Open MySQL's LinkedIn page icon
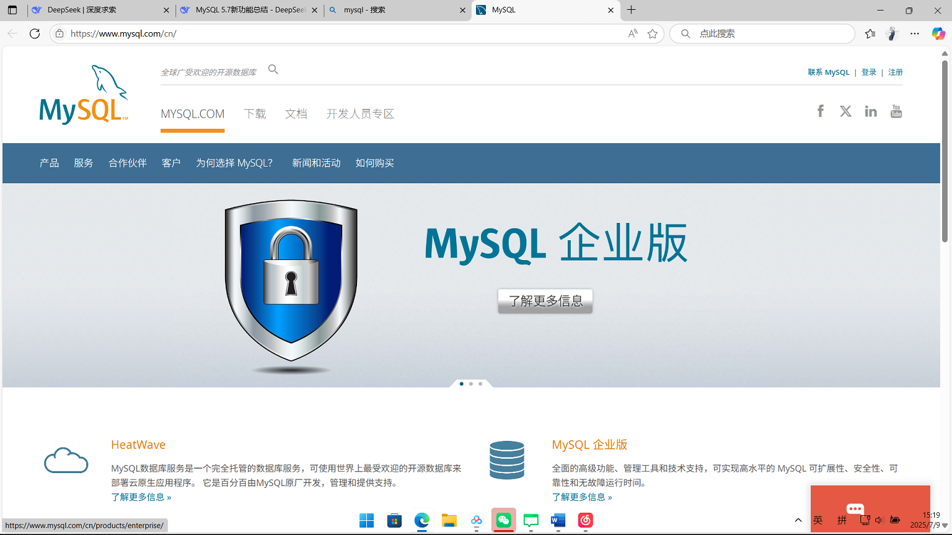 point(871,111)
